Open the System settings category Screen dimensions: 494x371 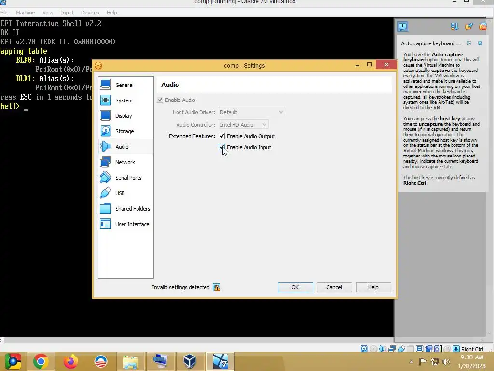click(126, 100)
